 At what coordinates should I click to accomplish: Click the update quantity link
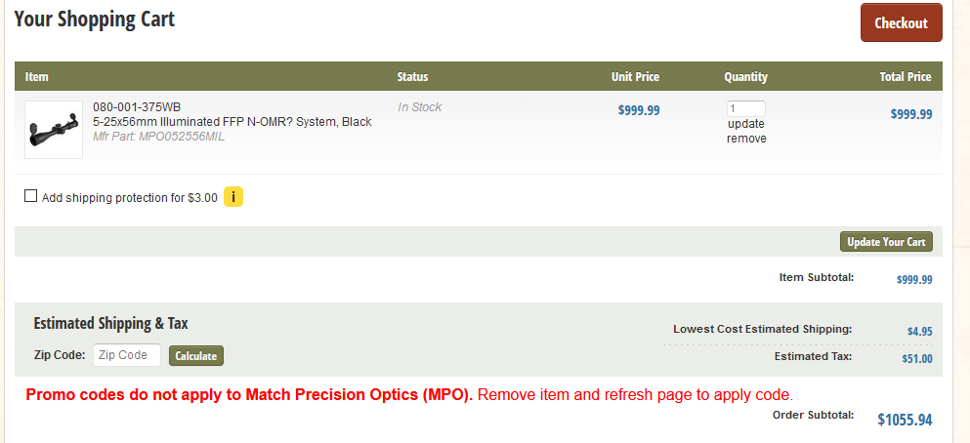click(x=746, y=124)
